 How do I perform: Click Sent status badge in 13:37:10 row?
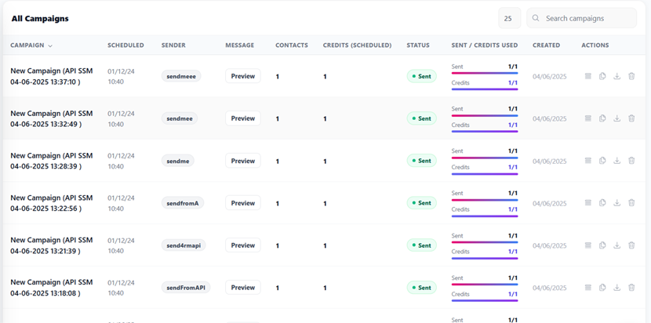point(421,76)
